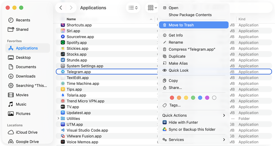Select the empty no-tag circle
The height and width of the screenshot is (146, 275).
tap(214, 98)
